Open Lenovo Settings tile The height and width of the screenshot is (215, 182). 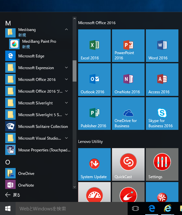[x=162, y=164]
